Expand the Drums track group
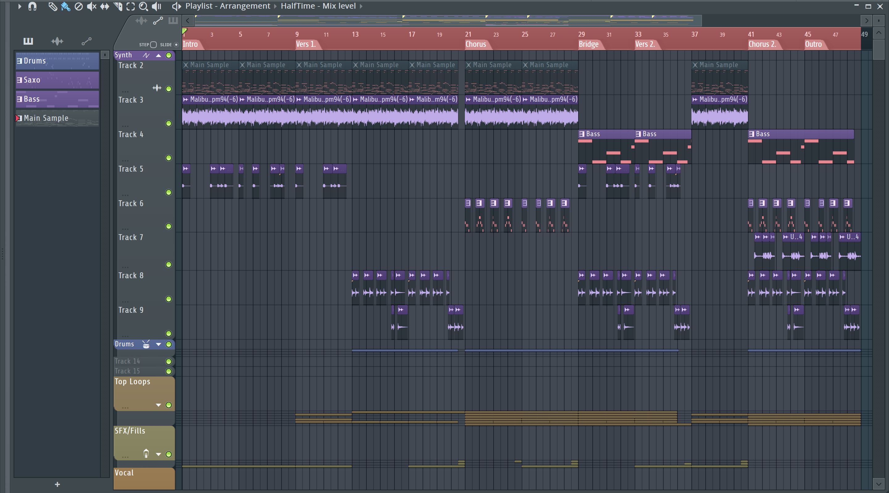Viewport: 889px width, 493px height. pos(158,344)
